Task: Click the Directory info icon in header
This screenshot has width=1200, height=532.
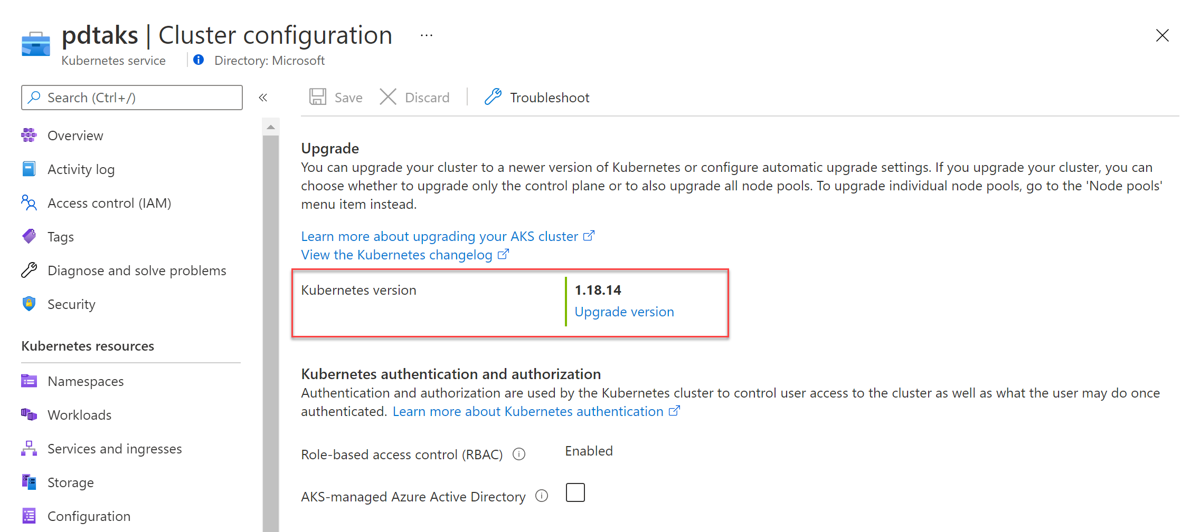Action: [x=199, y=60]
